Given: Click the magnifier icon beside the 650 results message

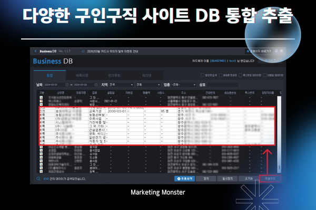Looking at the screenshot, I should 38,178.
